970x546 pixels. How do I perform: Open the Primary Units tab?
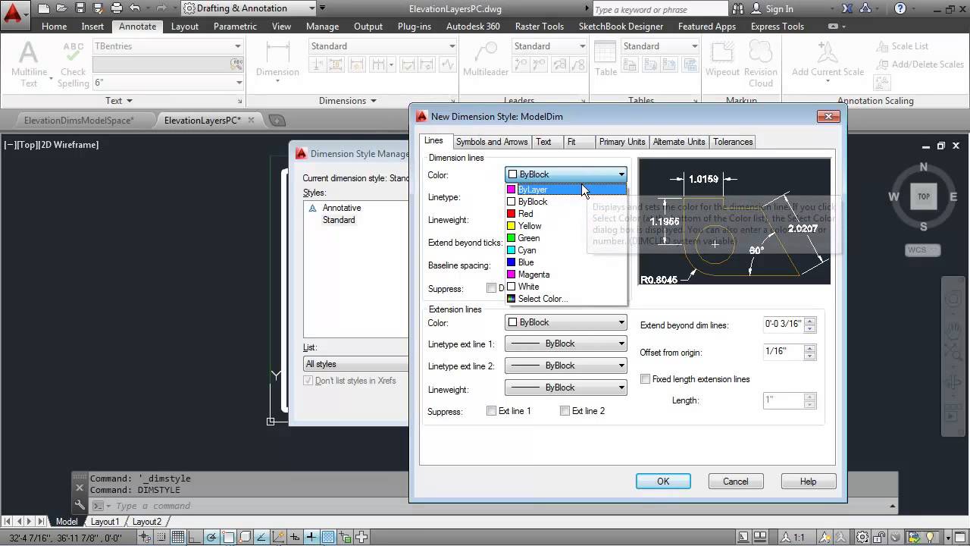[x=622, y=142]
